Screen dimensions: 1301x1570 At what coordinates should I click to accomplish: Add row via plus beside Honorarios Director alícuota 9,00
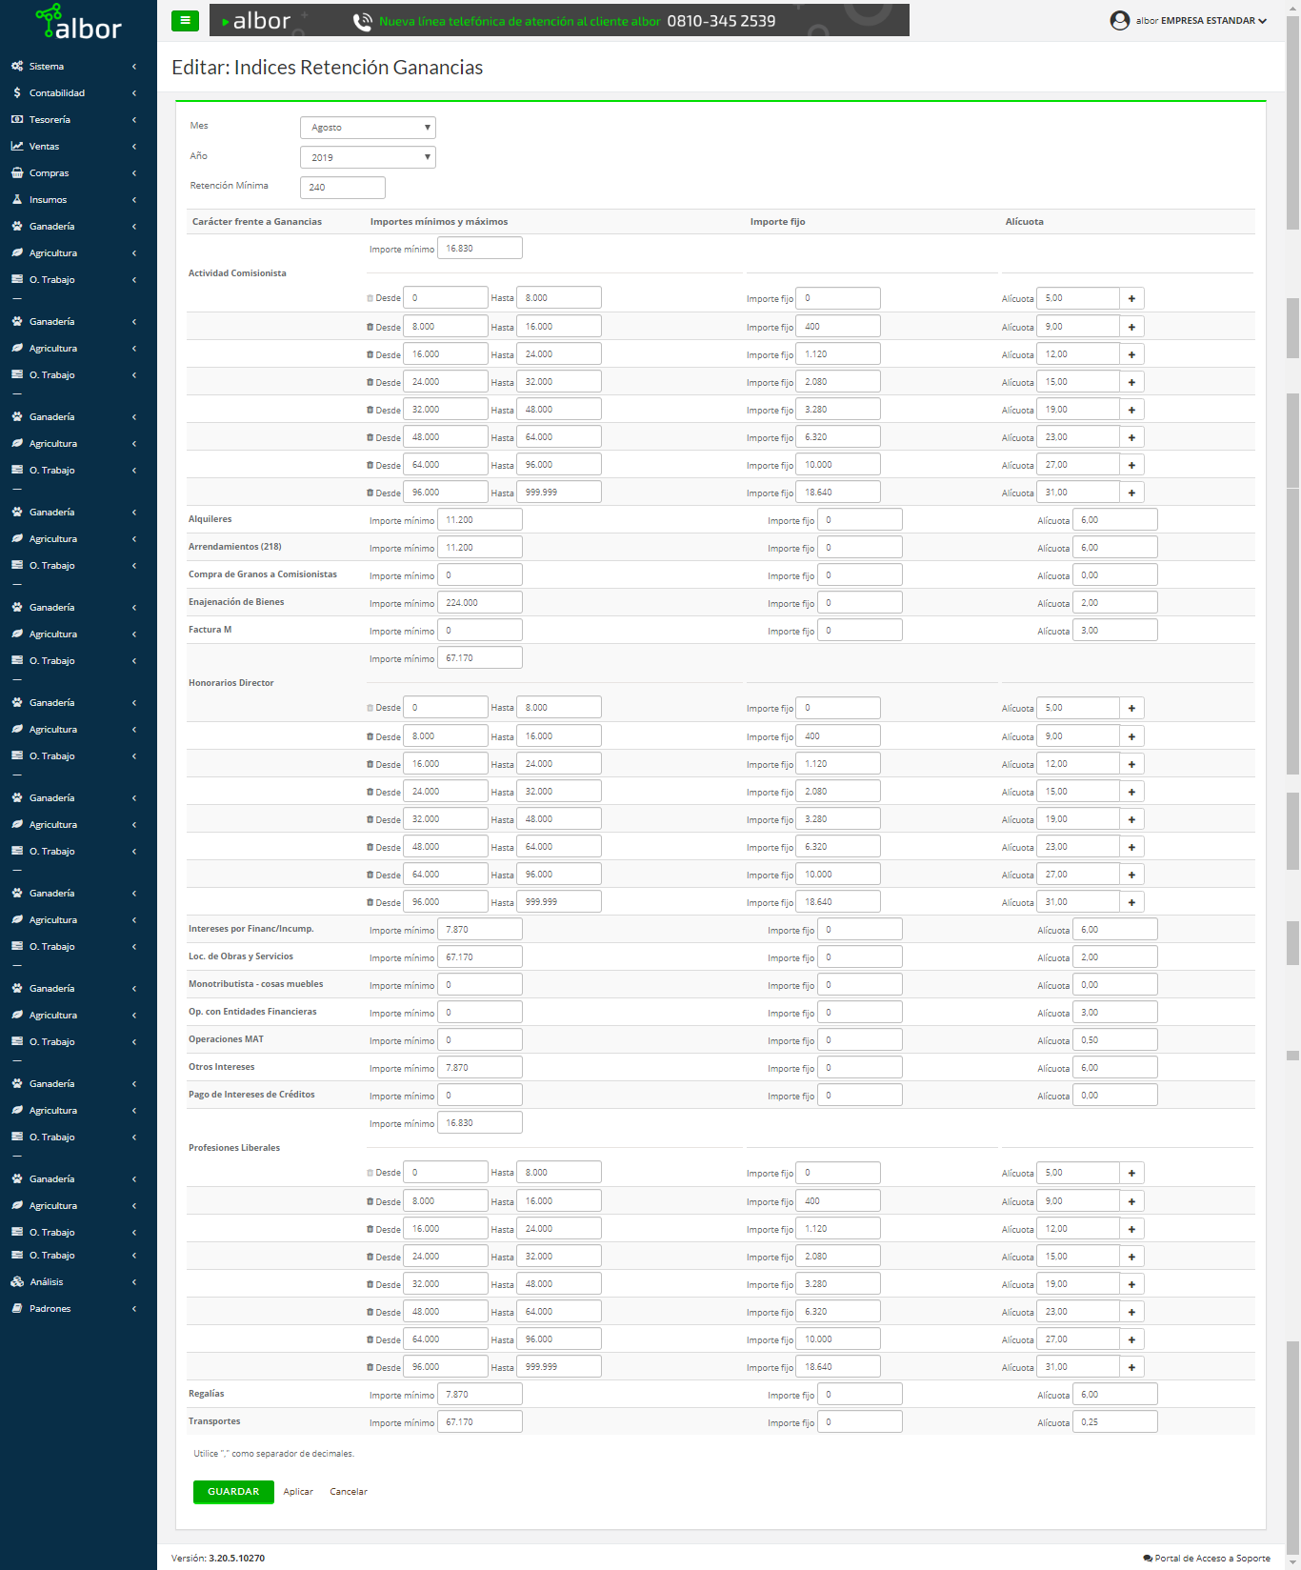pos(1131,736)
